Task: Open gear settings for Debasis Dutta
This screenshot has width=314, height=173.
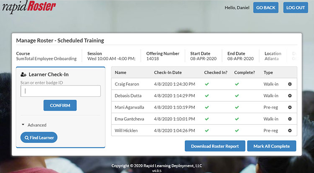Action: 290,96
